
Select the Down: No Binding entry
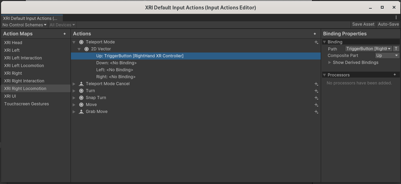(x=116, y=63)
